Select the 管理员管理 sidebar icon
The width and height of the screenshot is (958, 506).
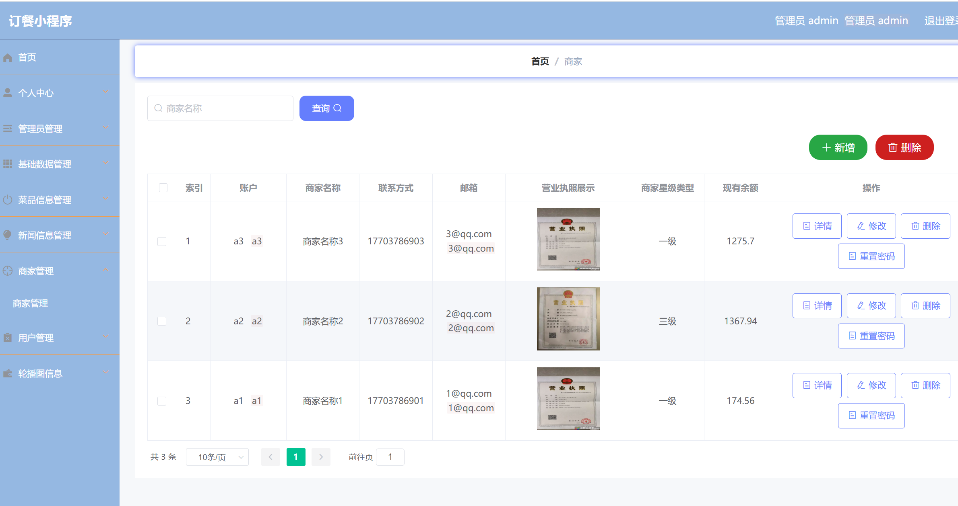click(x=7, y=128)
